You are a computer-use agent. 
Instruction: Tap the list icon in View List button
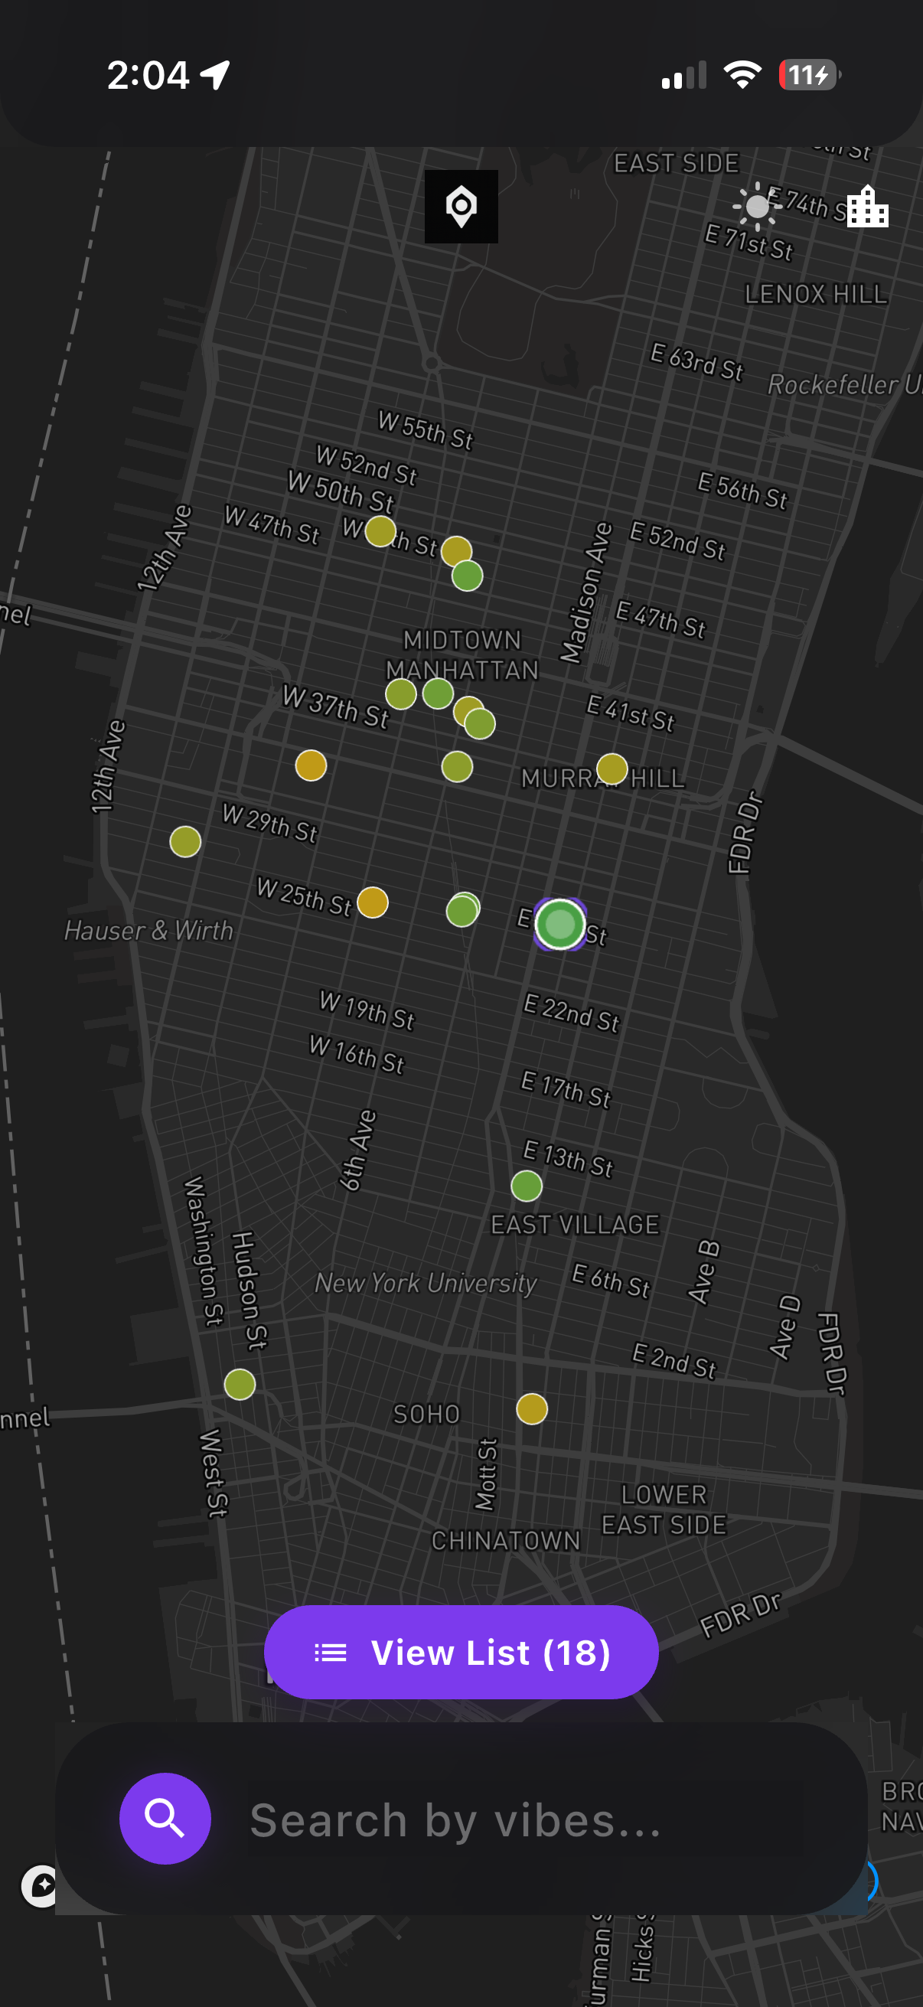click(x=331, y=1653)
